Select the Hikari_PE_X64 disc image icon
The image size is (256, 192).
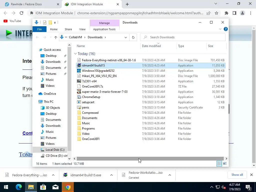point(79,76)
